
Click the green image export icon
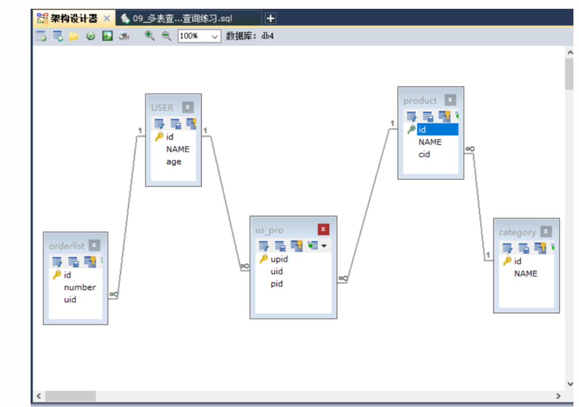(107, 36)
